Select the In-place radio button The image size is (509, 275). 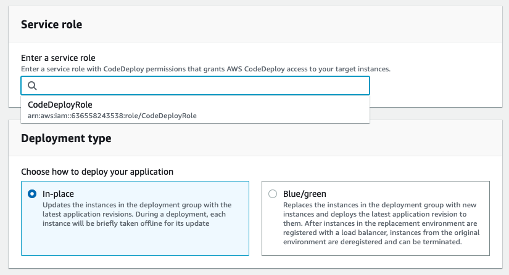pos(32,194)
